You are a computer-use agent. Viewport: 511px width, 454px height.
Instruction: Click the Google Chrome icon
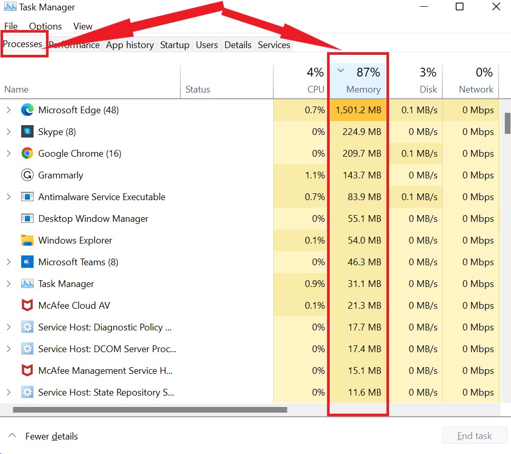click(27, 153)
